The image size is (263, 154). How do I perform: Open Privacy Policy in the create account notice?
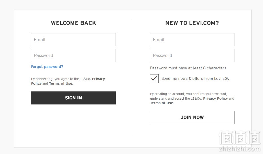[215, 99]
